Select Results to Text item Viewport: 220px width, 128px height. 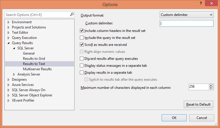pos(39,64)
